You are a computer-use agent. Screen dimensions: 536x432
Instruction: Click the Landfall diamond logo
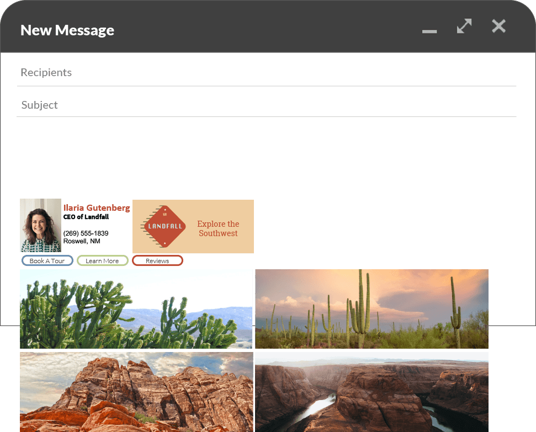163,226
